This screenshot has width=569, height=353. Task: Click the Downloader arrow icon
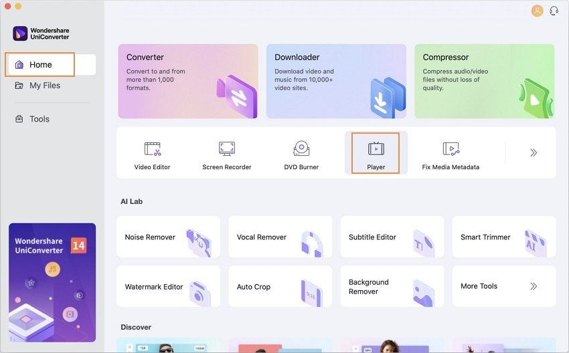pyautogui.click(x=388, y=98)
